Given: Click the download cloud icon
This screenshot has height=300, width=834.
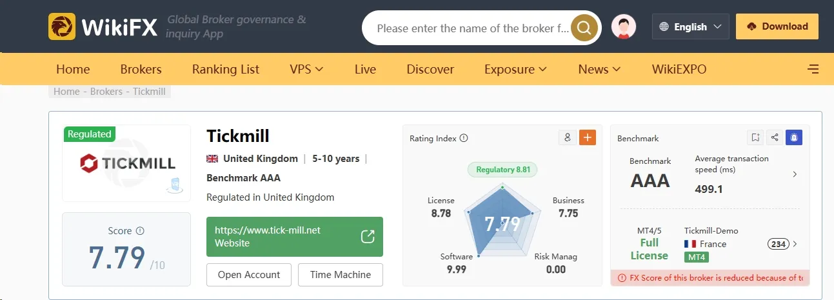Looking at the screenshot, I should (751, 26).
